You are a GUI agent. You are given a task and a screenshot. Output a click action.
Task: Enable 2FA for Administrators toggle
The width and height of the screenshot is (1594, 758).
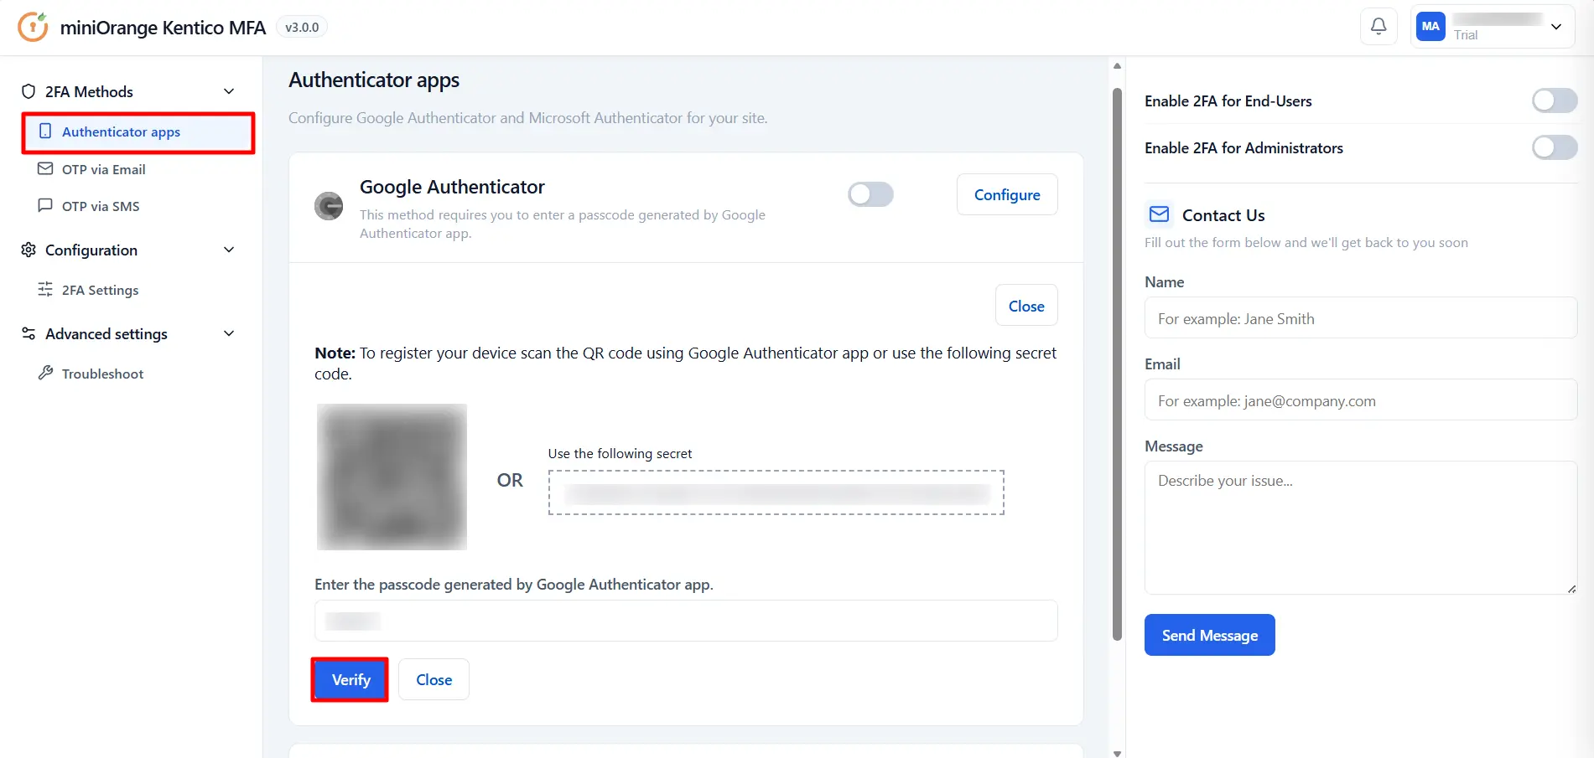pyautogui.click(x=1555, y=147)
